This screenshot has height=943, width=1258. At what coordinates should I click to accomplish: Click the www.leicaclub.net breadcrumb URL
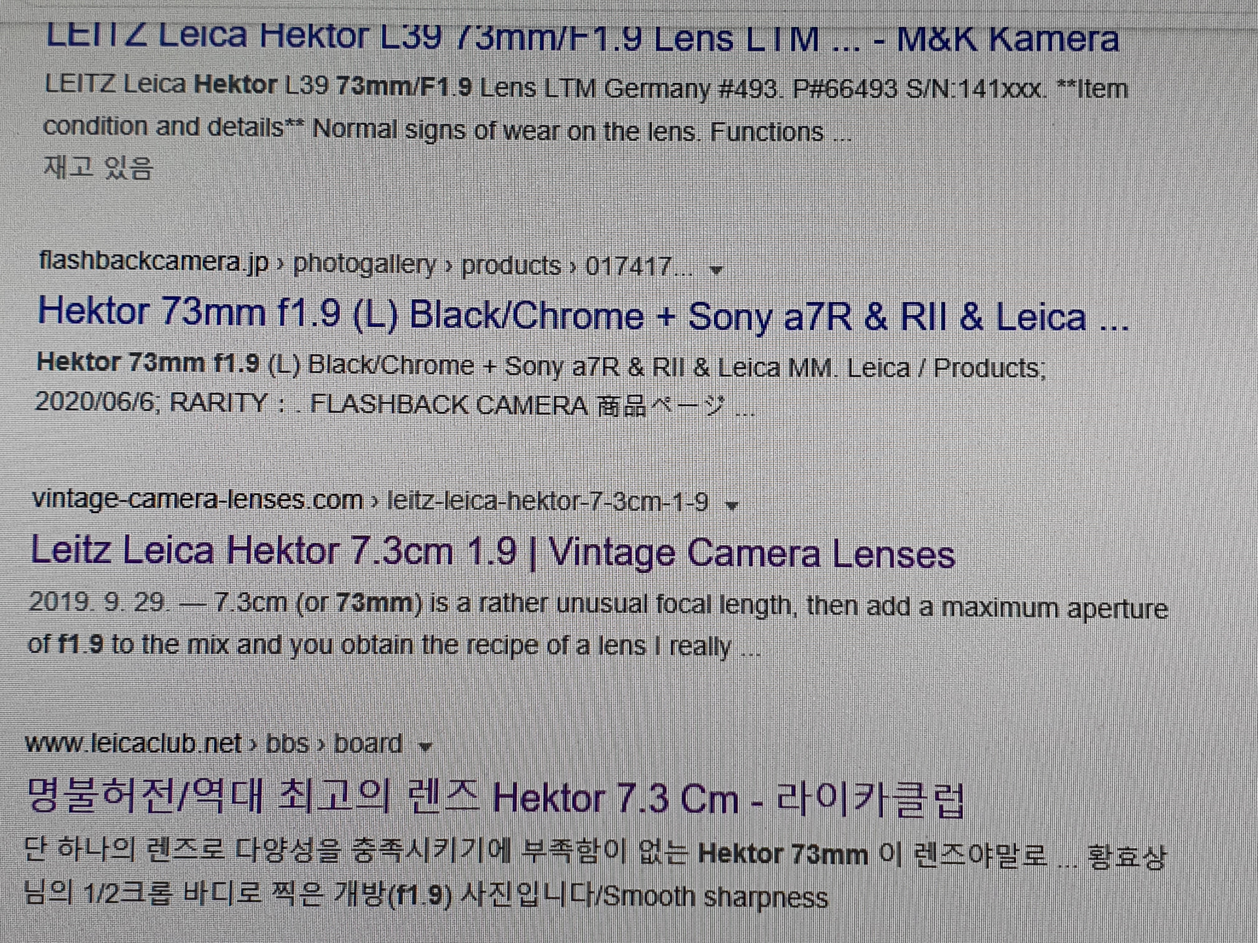134,743
